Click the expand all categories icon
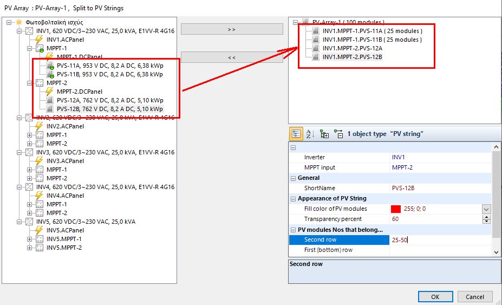 [324, 133]
